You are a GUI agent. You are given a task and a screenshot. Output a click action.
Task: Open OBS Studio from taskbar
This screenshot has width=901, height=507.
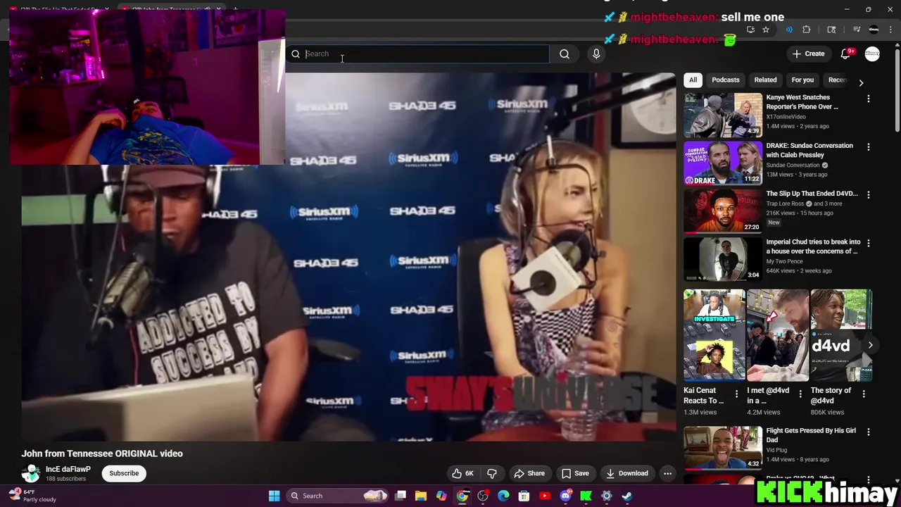click(x=483, y=496)
